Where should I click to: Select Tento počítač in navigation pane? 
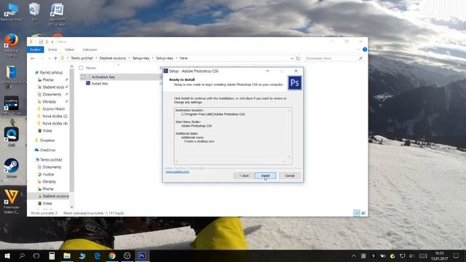50,160
